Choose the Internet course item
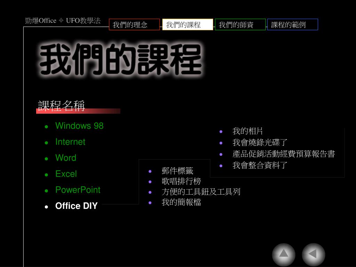356x267 pixels. 70,142
